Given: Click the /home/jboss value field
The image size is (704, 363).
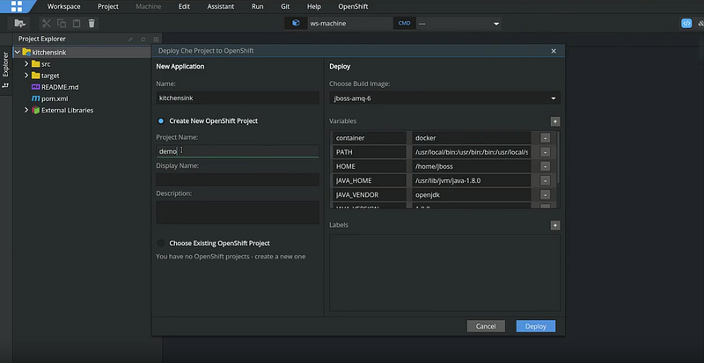Looking at the screenshot, I should coord(472,166).
